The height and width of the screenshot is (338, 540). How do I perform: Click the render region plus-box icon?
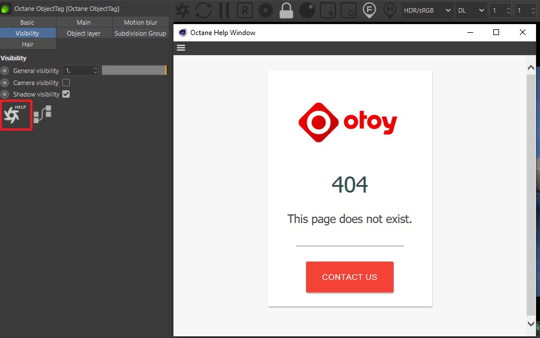[328, 11]
